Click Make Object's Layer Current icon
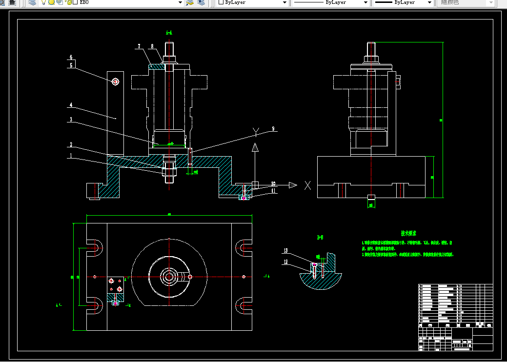This screenshot has width=507, height=362. point(189,2)
